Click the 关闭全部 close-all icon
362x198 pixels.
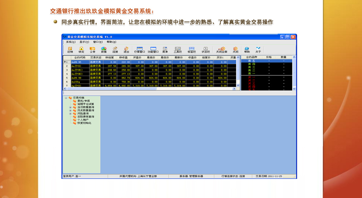point(222,49)
